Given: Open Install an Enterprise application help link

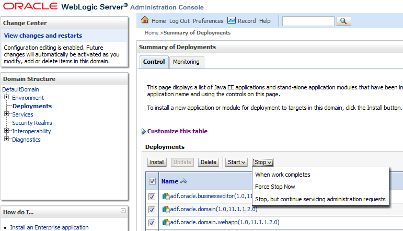Looking at the screenshot, I should 49,227.
